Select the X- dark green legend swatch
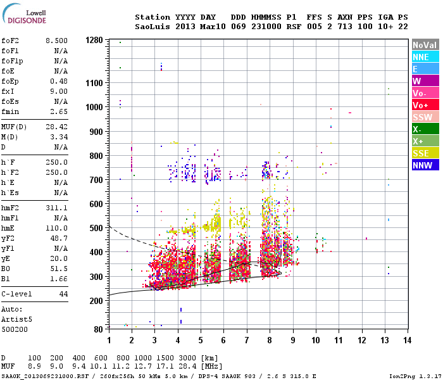Image resolution: width=443 pixels, height=380 pixels. [x=425, y=129]
